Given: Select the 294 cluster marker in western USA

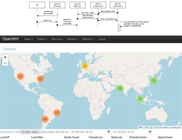Looking at the screenshot, I should (x=20, y=76).
